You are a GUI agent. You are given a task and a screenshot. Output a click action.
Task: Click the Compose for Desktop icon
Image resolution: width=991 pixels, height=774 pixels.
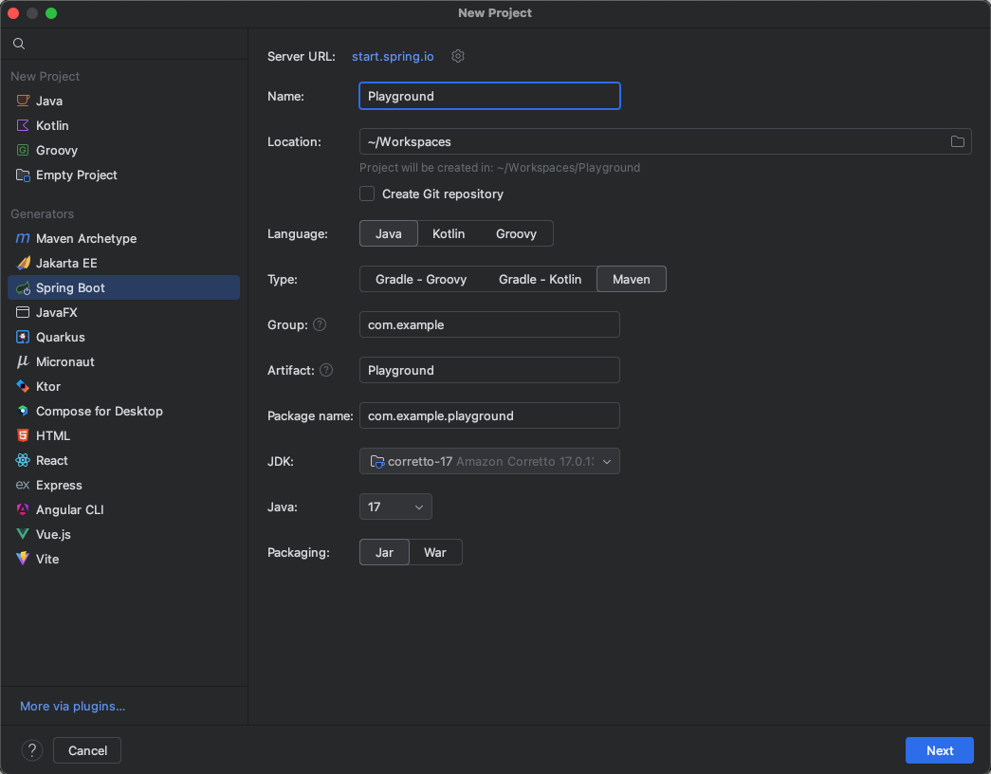(x=23, y=411)
